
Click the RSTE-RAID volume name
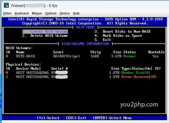pos(26,56)
